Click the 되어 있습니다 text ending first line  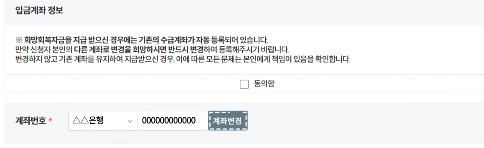click(x=247, y=40)
